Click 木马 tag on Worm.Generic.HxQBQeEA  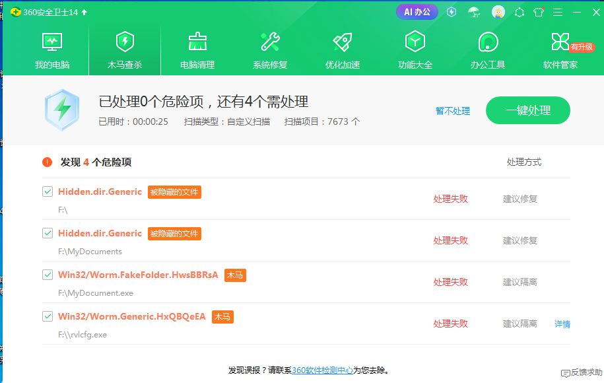tap(222, 317)
